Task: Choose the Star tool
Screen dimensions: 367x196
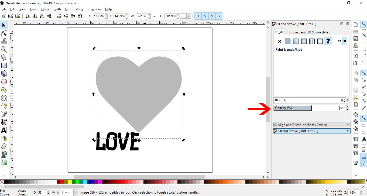Action: 4,90
